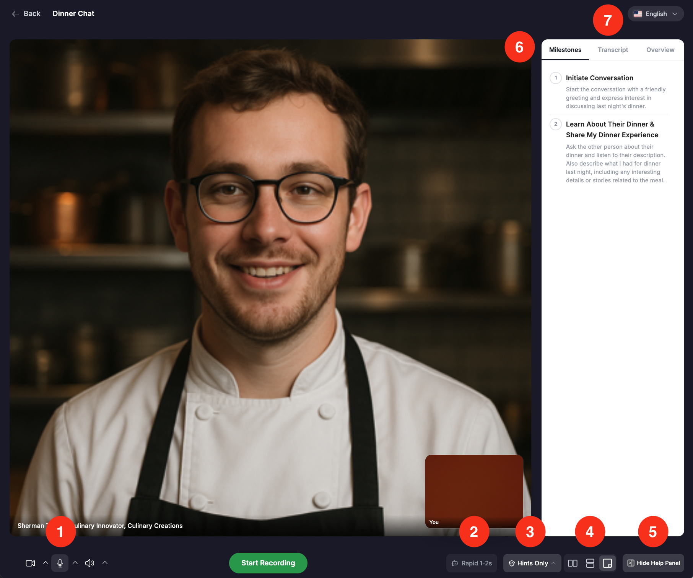Image resolution: width=693 pixels, height=578 pixels.
Task: Click milestone 1 Initiate Conversation
Action: pos(599,78)
